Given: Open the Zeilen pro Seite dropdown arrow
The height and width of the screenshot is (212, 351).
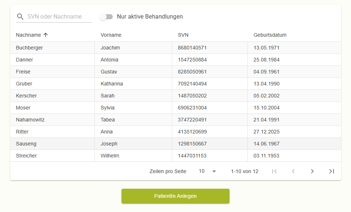Looking at the screenshot, I should pos(214,171).
